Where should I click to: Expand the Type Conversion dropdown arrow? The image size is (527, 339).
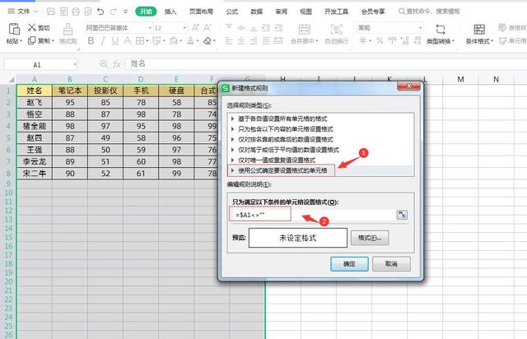click(x=453, y=41)
